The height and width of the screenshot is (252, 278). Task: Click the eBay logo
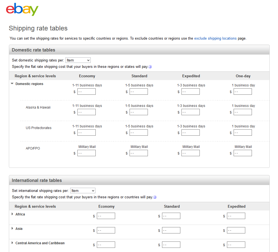click(22, 9)
